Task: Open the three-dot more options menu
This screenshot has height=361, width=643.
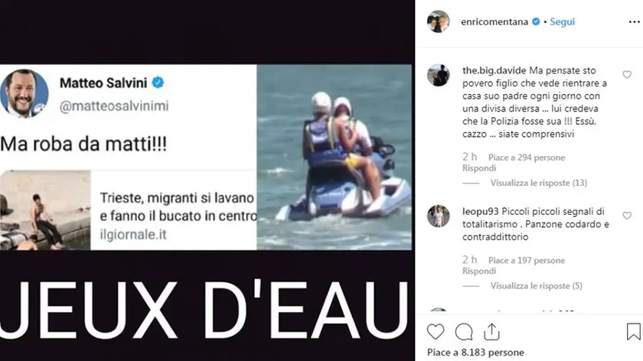Action: 634,21
